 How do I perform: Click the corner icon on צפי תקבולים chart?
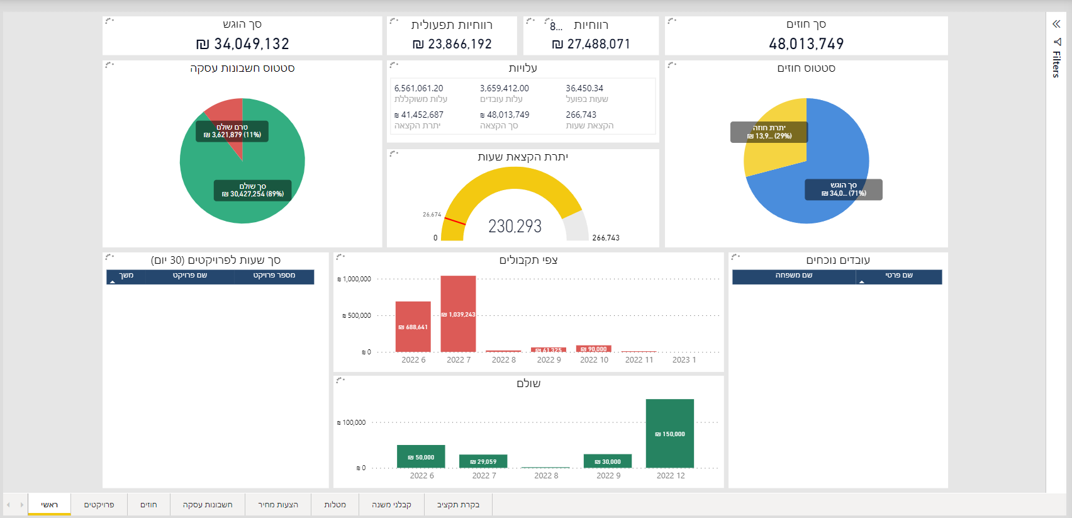pos(340,257)
